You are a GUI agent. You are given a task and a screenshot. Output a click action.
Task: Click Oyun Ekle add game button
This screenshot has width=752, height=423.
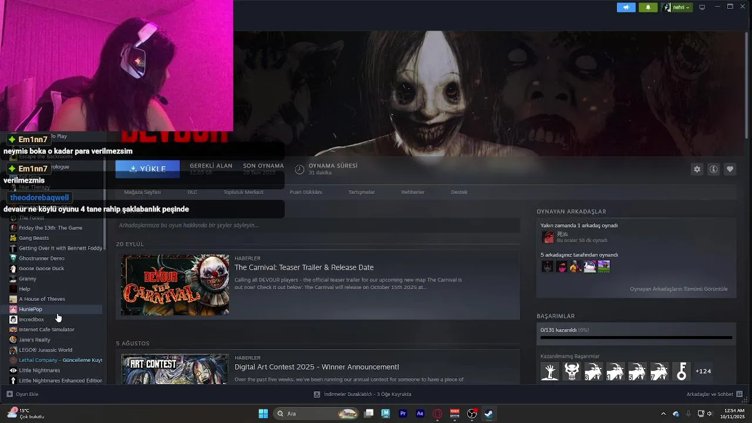coord(22,394)
